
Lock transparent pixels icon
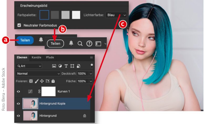click(31, 81)
